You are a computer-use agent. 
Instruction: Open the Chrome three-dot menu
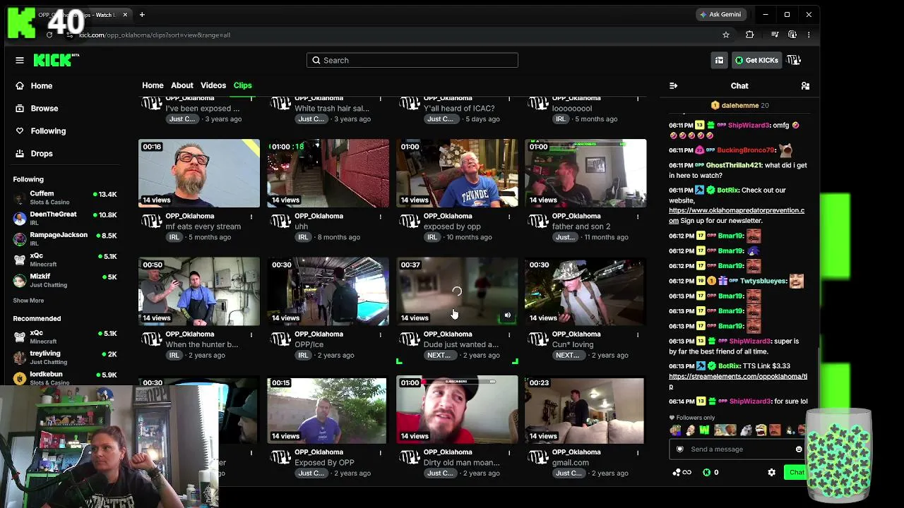[x=809, y=35]
